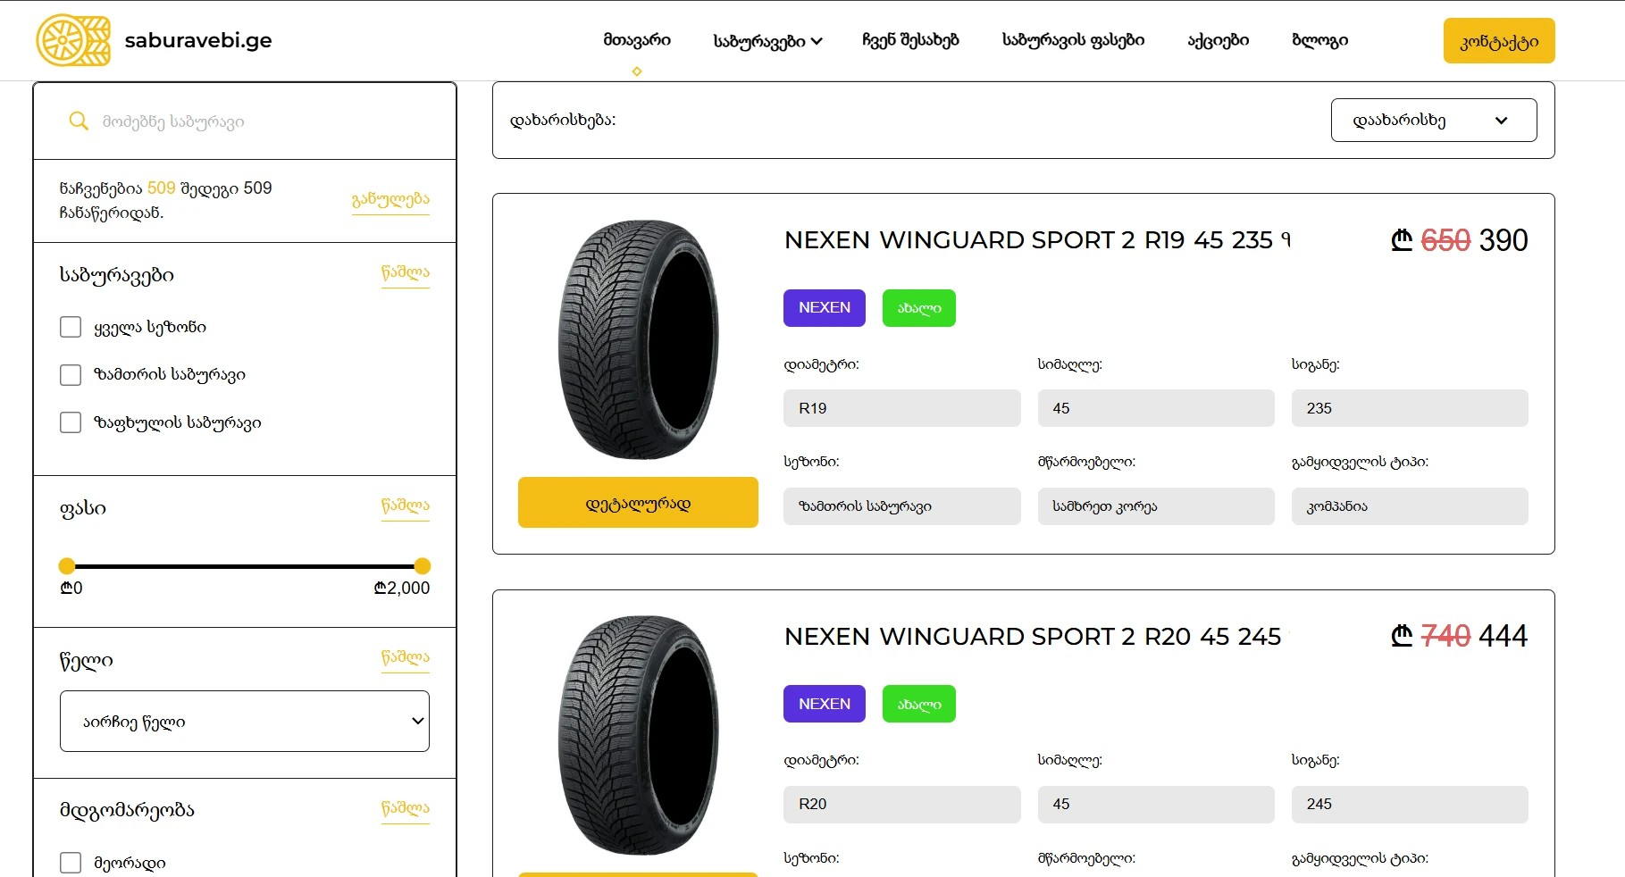Open the Nexen Winguard R20 tire image
This screenshot has height=877, width=1625.
pyautogui.click(x=638, y=735)
